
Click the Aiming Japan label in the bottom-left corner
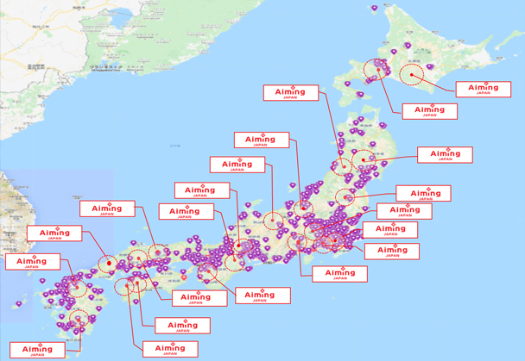37,351
